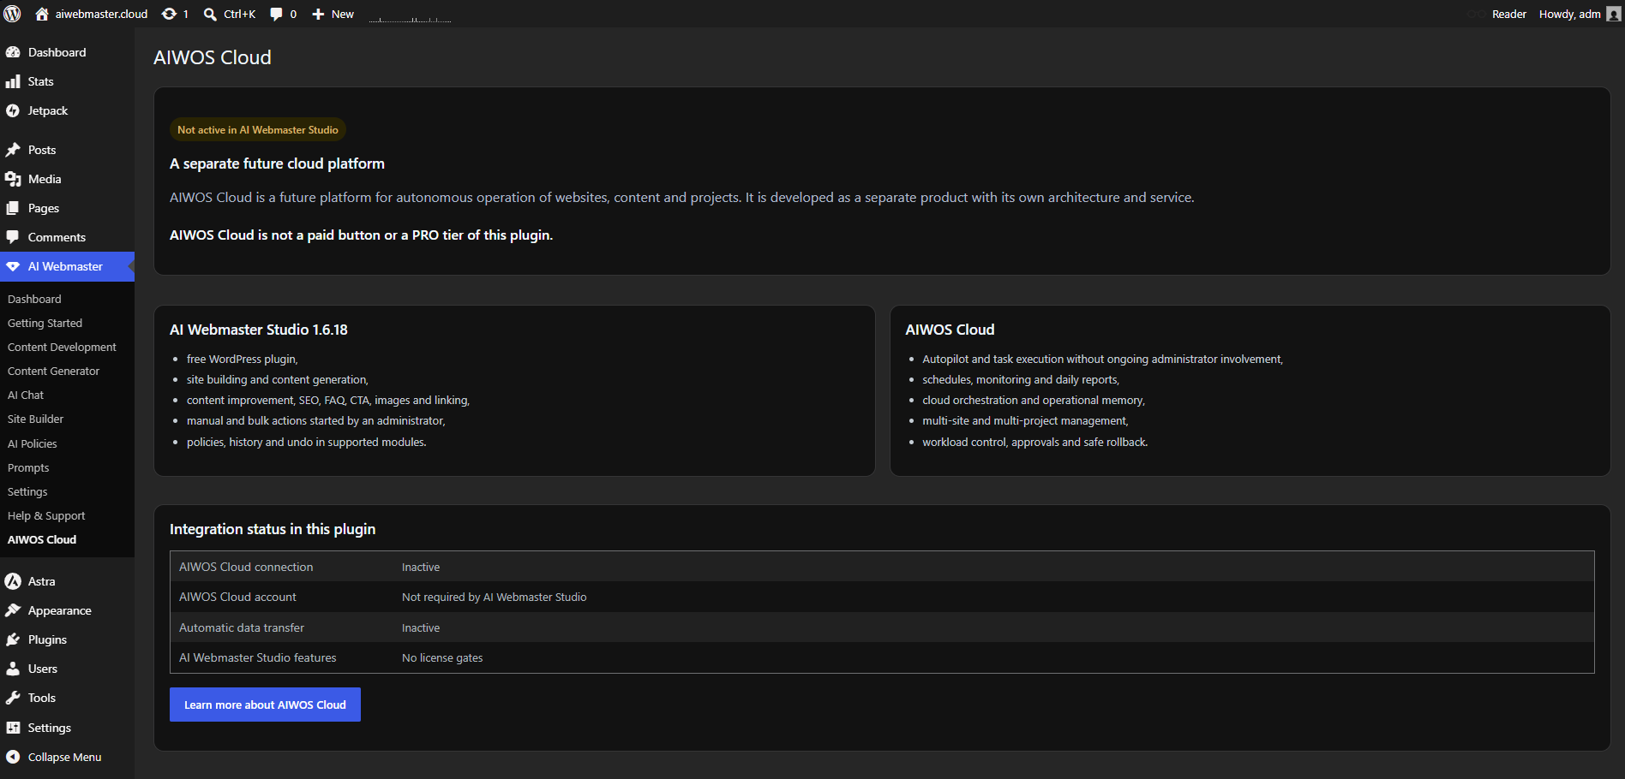Click the Reader link in admin bar

pyautogui.click(x=1508, y=14)
